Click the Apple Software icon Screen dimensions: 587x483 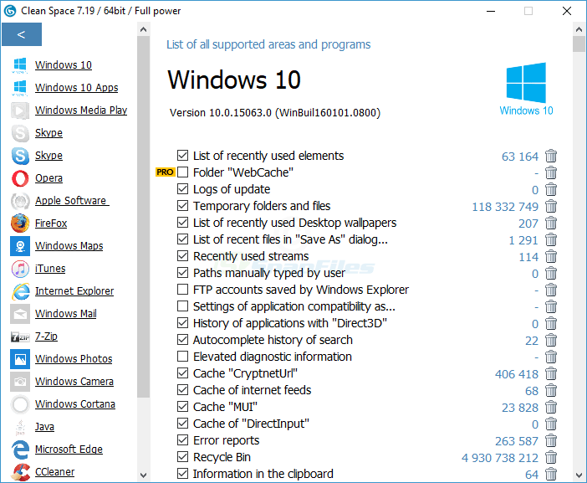click(x=20, y=201)
